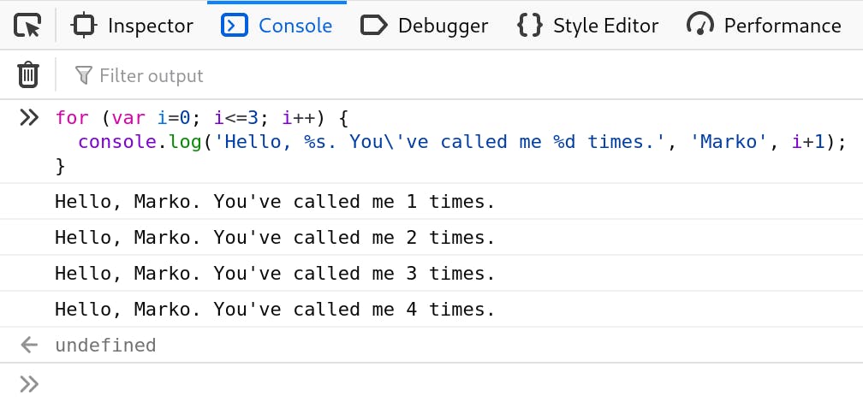Select the 'called me 3 times' log message
Screen dimensions: 863x408
275,274
